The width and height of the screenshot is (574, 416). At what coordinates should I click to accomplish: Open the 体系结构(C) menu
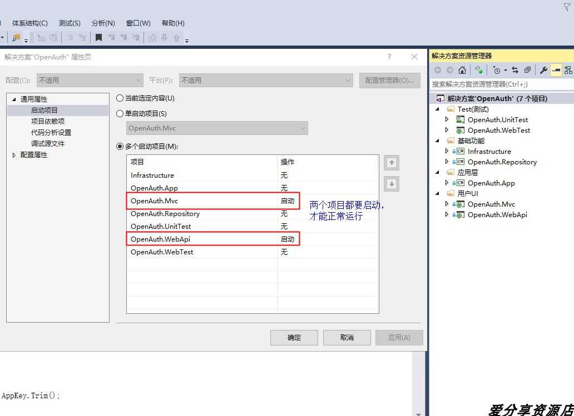pyautogui.click(x=29, y=23)
